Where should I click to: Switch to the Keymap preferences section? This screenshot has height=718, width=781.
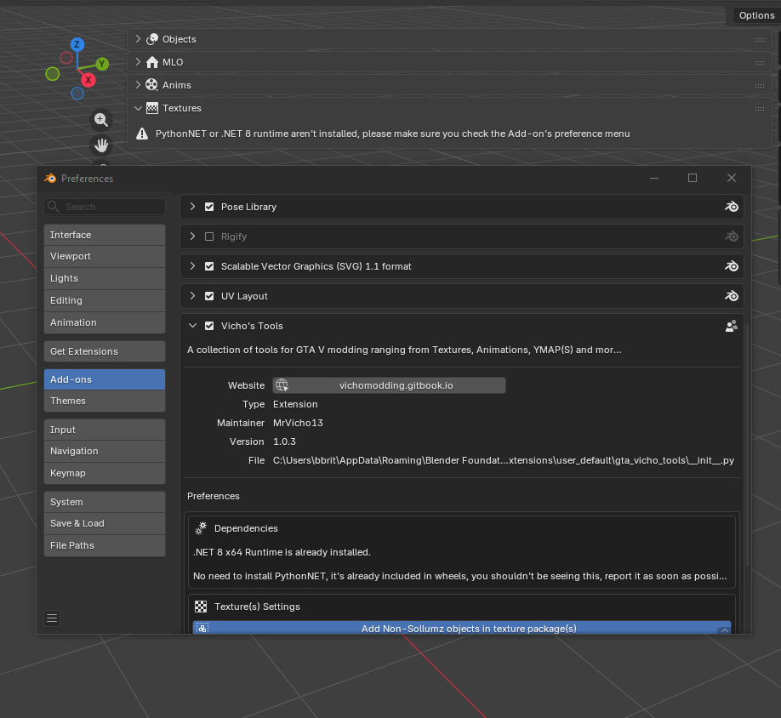(x=105, y=473)
